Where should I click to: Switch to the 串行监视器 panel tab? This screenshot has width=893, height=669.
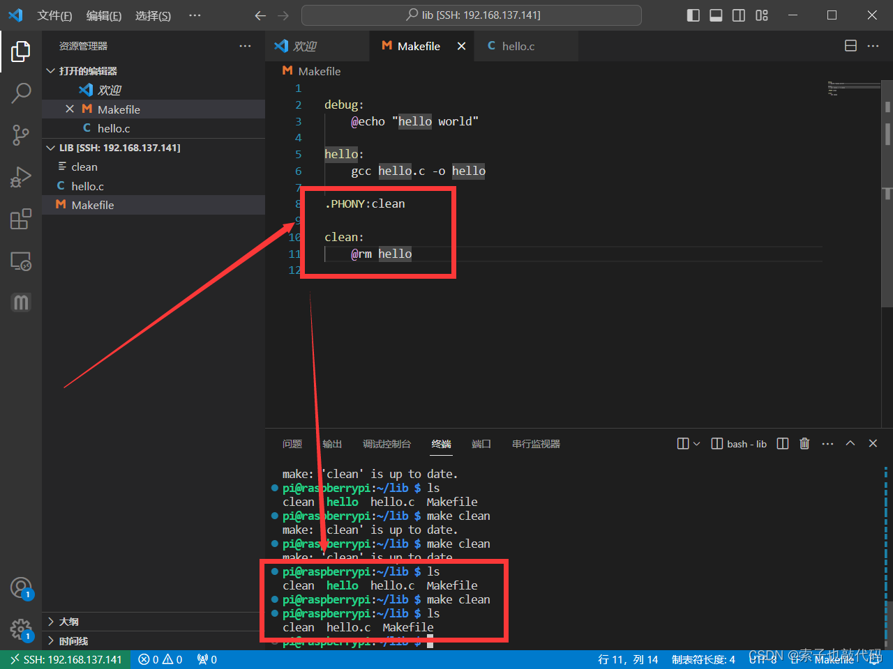(x=536, y=444)
